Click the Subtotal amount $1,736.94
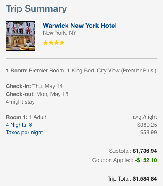Screen dimensions: 163x186 pos(145,151)
